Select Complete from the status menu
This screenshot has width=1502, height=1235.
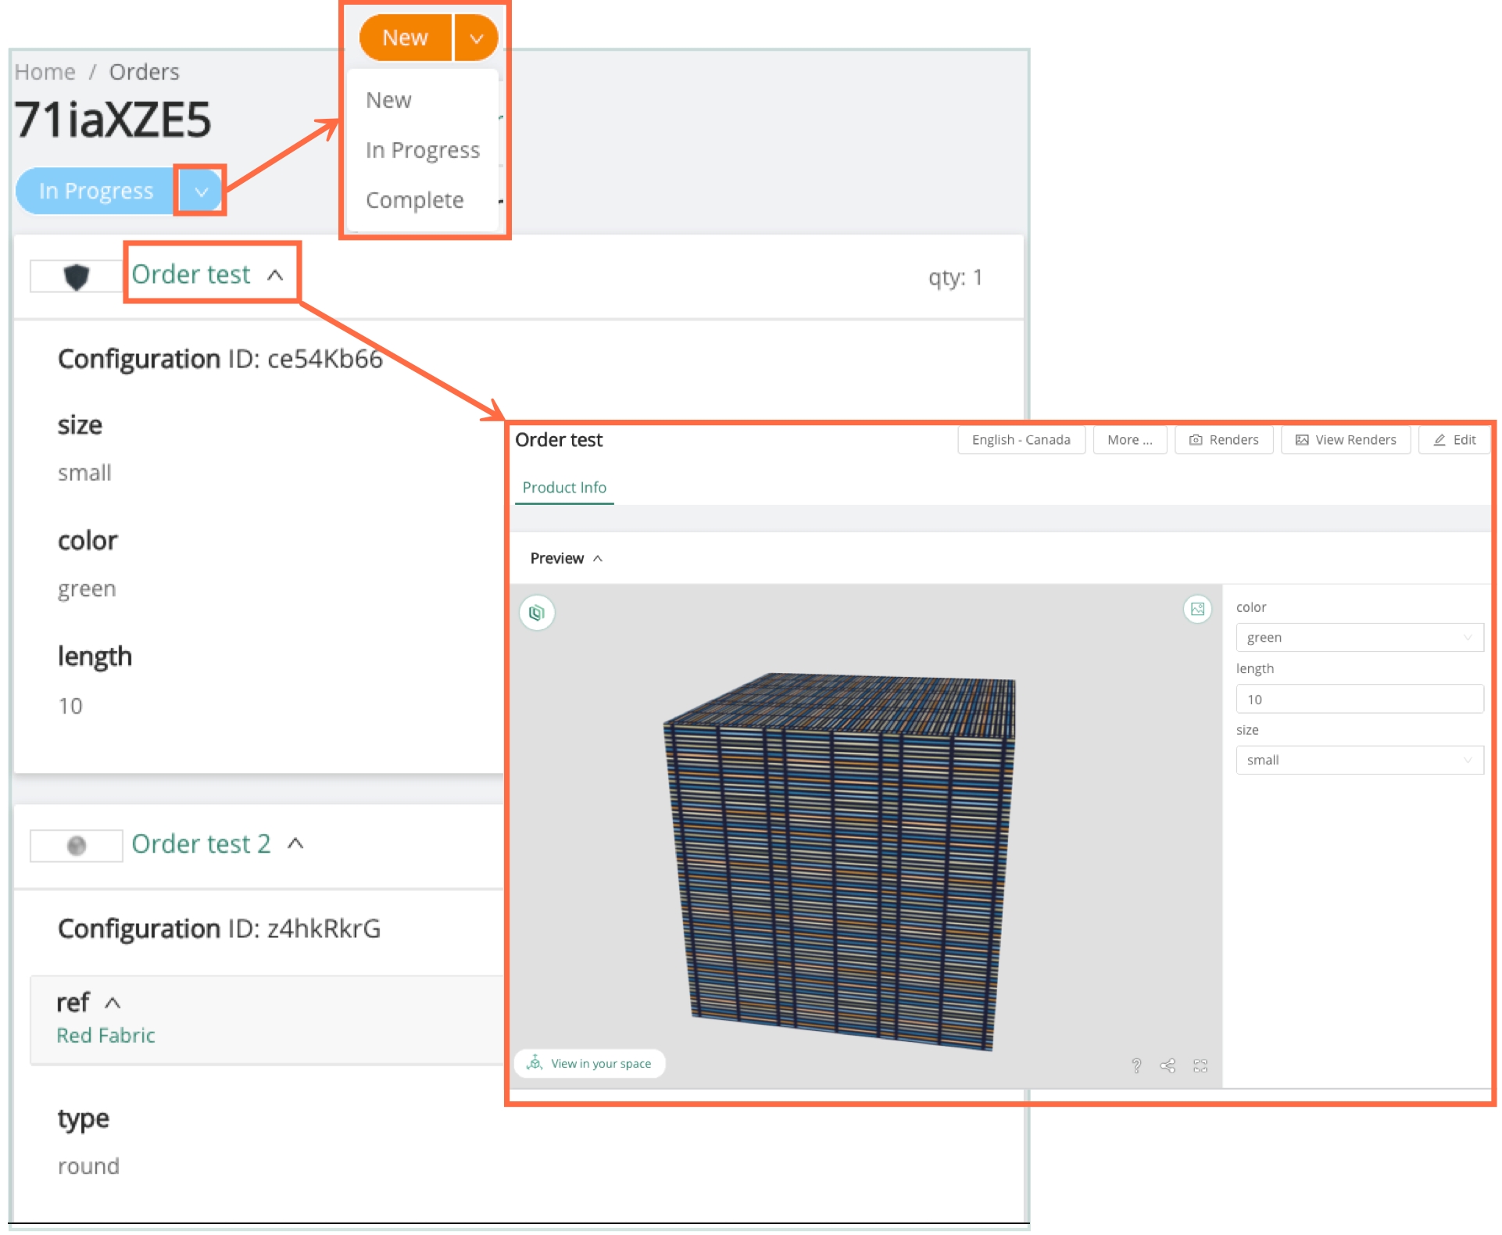point(414,201)
